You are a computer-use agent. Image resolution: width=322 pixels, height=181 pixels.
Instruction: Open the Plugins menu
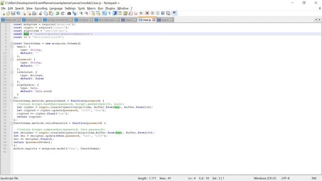point(110,9)
